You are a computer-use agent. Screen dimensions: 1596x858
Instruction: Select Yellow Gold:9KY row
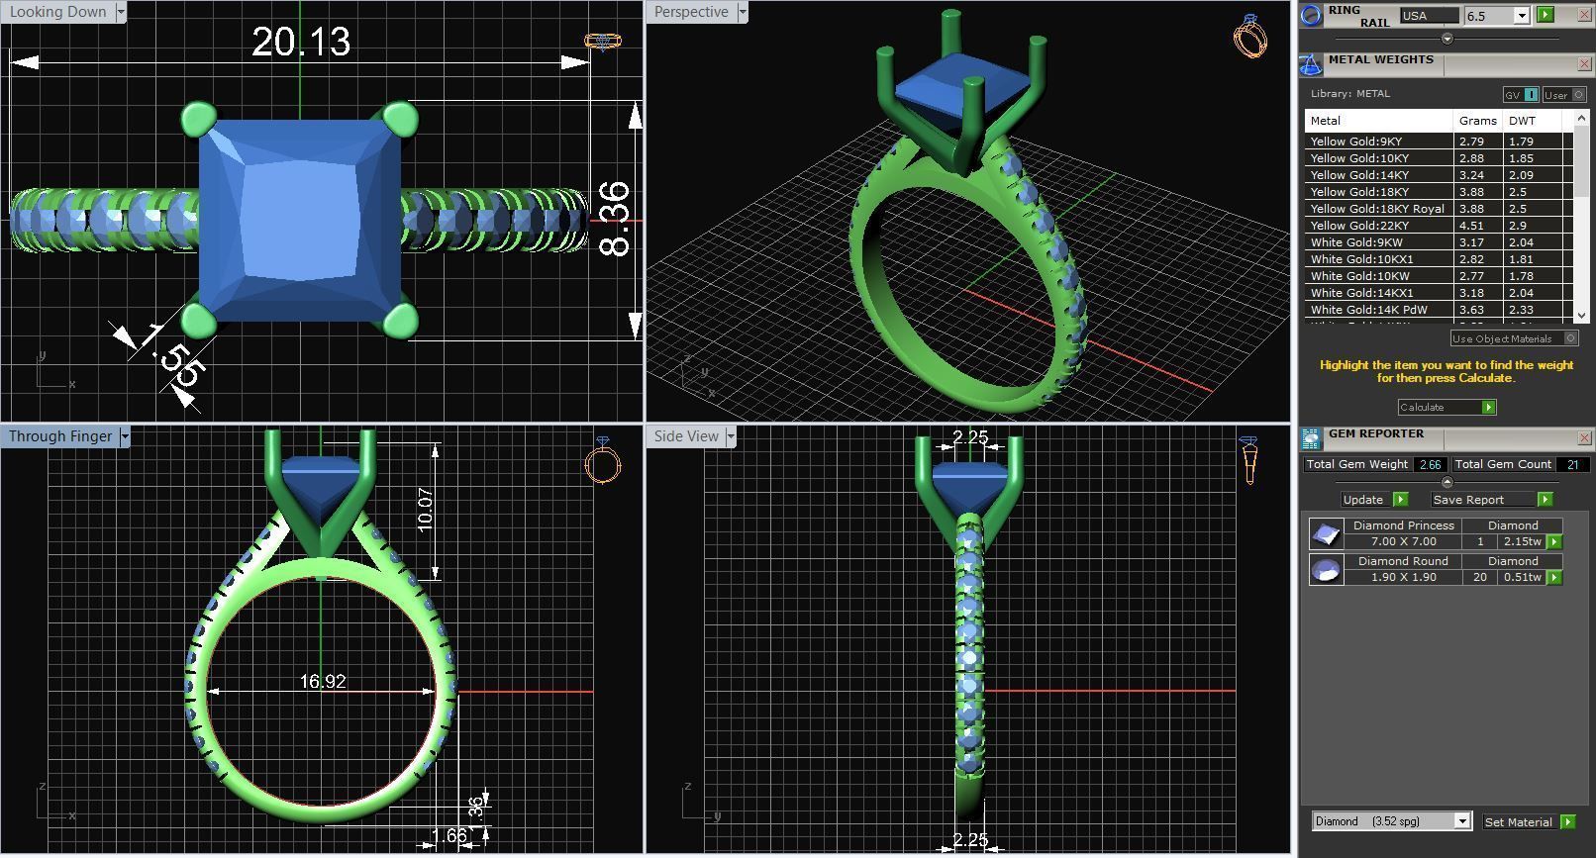[x=1439, y=142]
